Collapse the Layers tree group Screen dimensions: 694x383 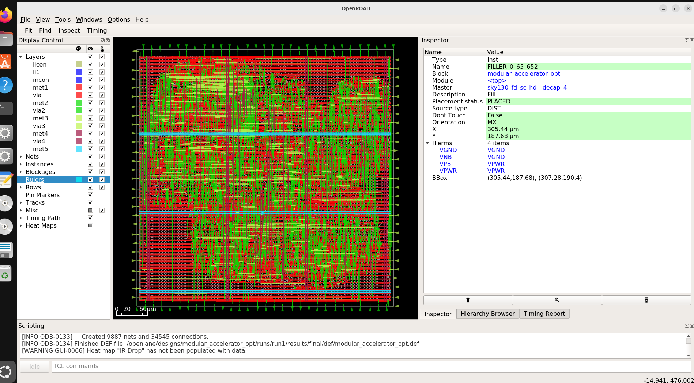pyautogui.click(x=21, y=57)
